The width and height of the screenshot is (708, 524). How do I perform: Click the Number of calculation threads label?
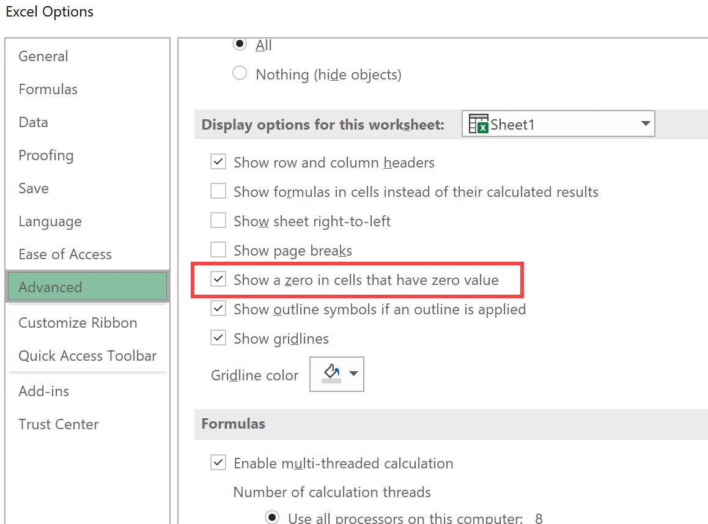coord(332,492)
